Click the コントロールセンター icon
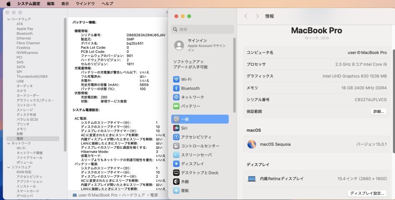The width and height of the screenshot is (395, 200). (x=176, y=146)
